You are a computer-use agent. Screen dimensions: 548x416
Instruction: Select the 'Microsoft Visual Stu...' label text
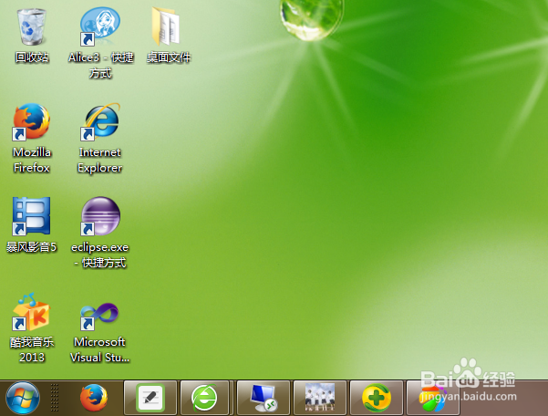point(100,349)
